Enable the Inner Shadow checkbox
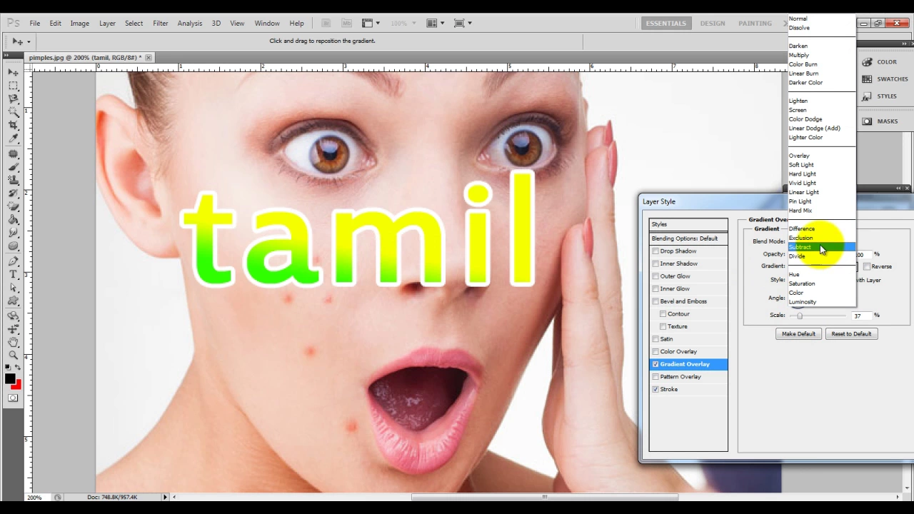 click(x=656, y=263)
